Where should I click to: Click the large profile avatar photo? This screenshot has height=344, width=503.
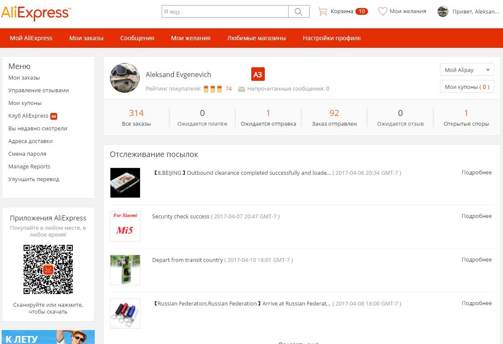pyautogui.click(x=125, y=78)
